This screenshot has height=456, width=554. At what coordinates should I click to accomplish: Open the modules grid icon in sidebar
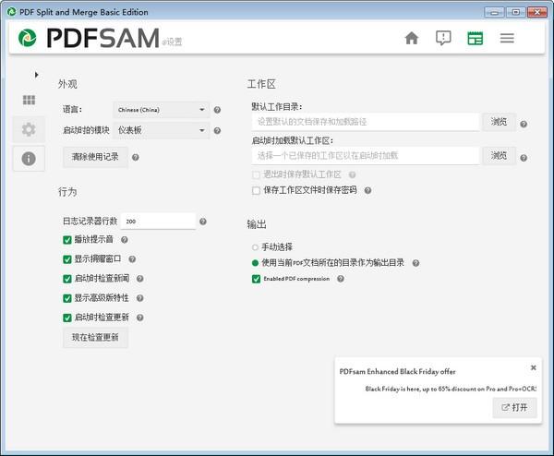[29, 100]
